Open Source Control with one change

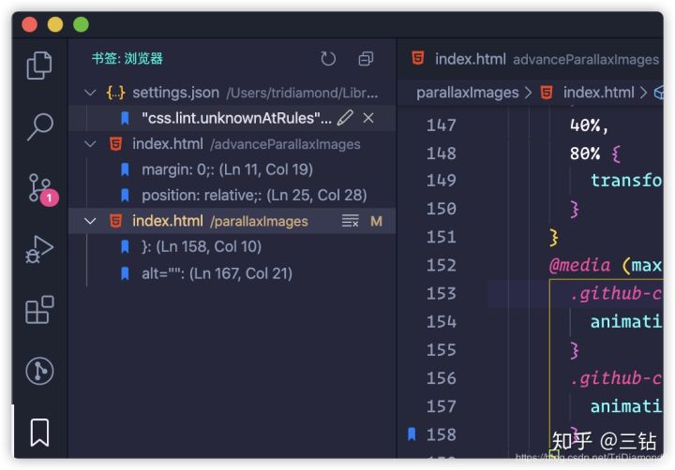[x=41, y=189]
